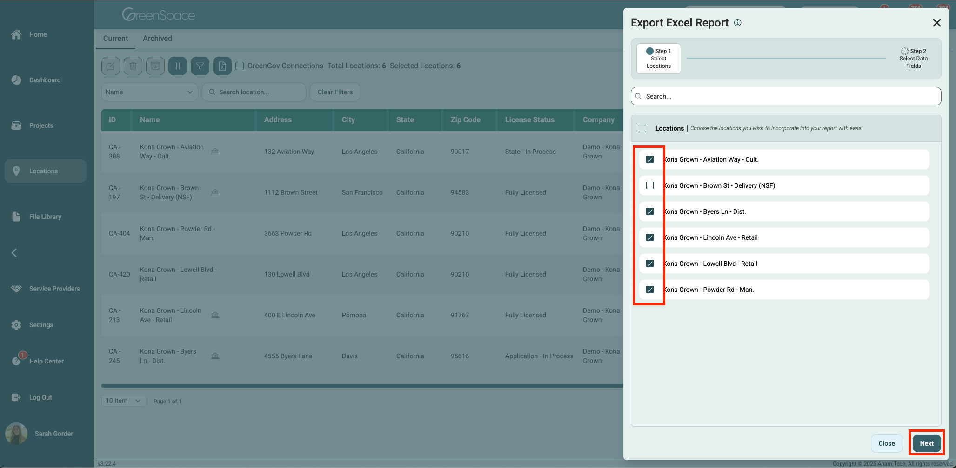Select the Locations pin icon
The width and height of the screenshot is (956, 468).
click(x=16, y=171)
